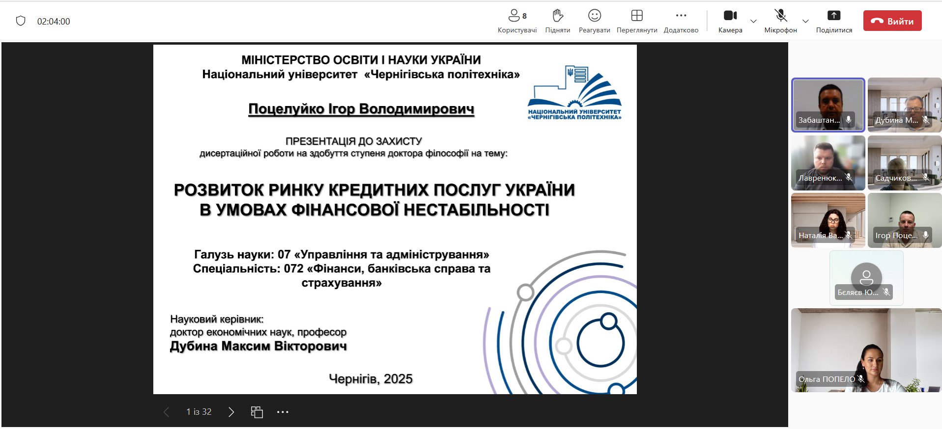Toggle the Камера camera on or off

click(730, 22)
